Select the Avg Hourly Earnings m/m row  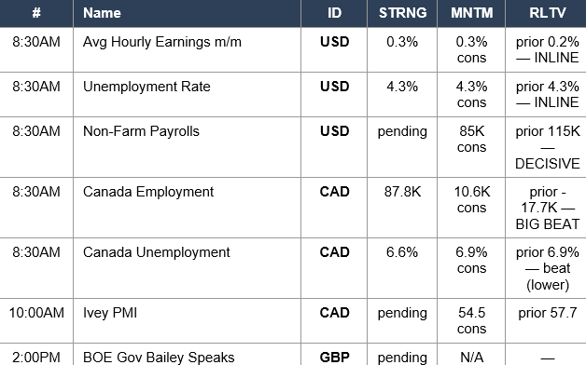293,50
